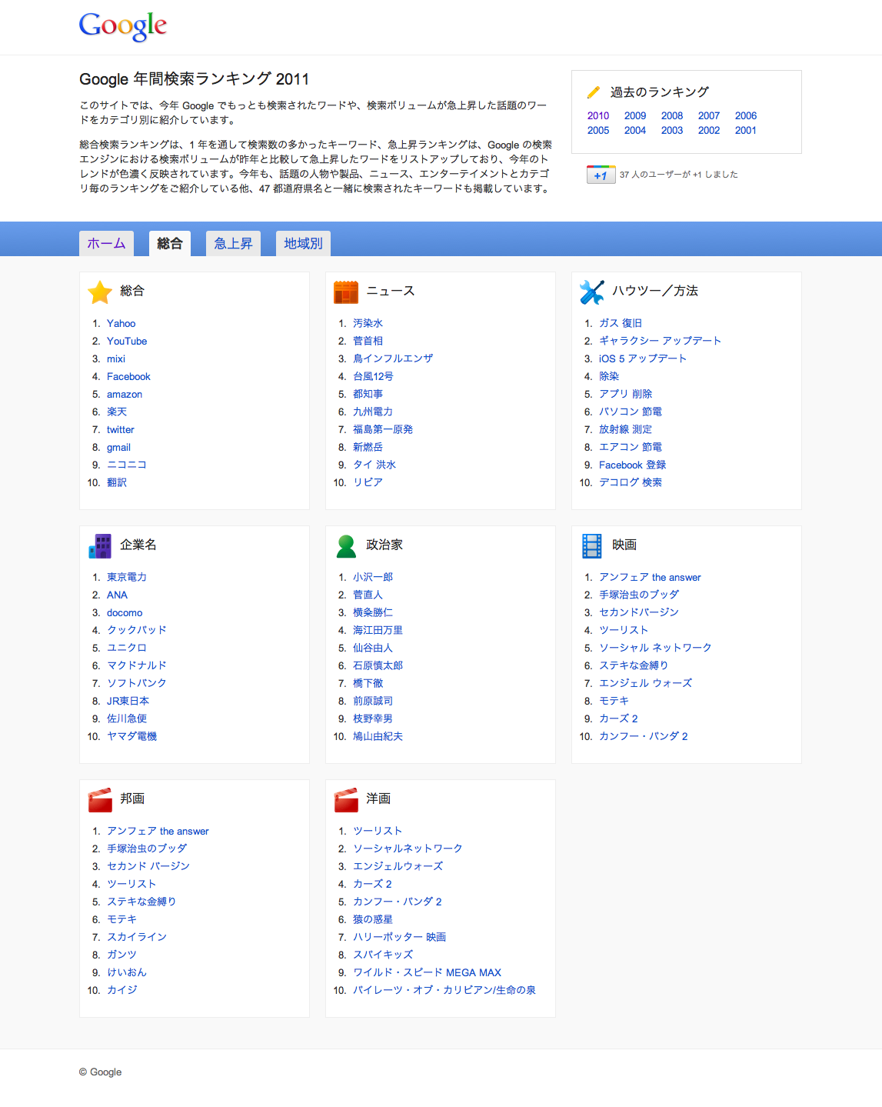
Task: Open the 2004 ranking link
Action: point(635,131)
